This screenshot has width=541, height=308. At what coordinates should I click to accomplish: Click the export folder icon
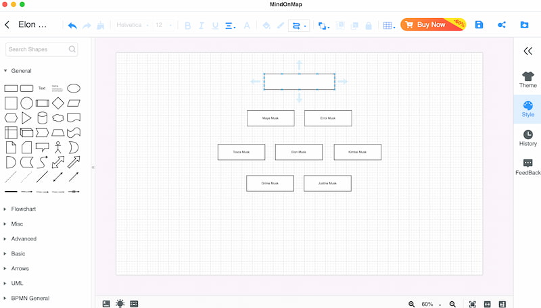pyautogui.click(x=524, y=25)
